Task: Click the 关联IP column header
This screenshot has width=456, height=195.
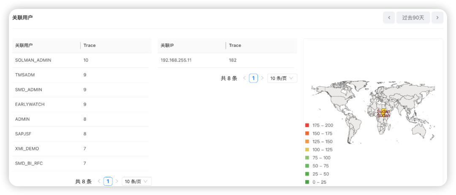Action: (168, 45)
